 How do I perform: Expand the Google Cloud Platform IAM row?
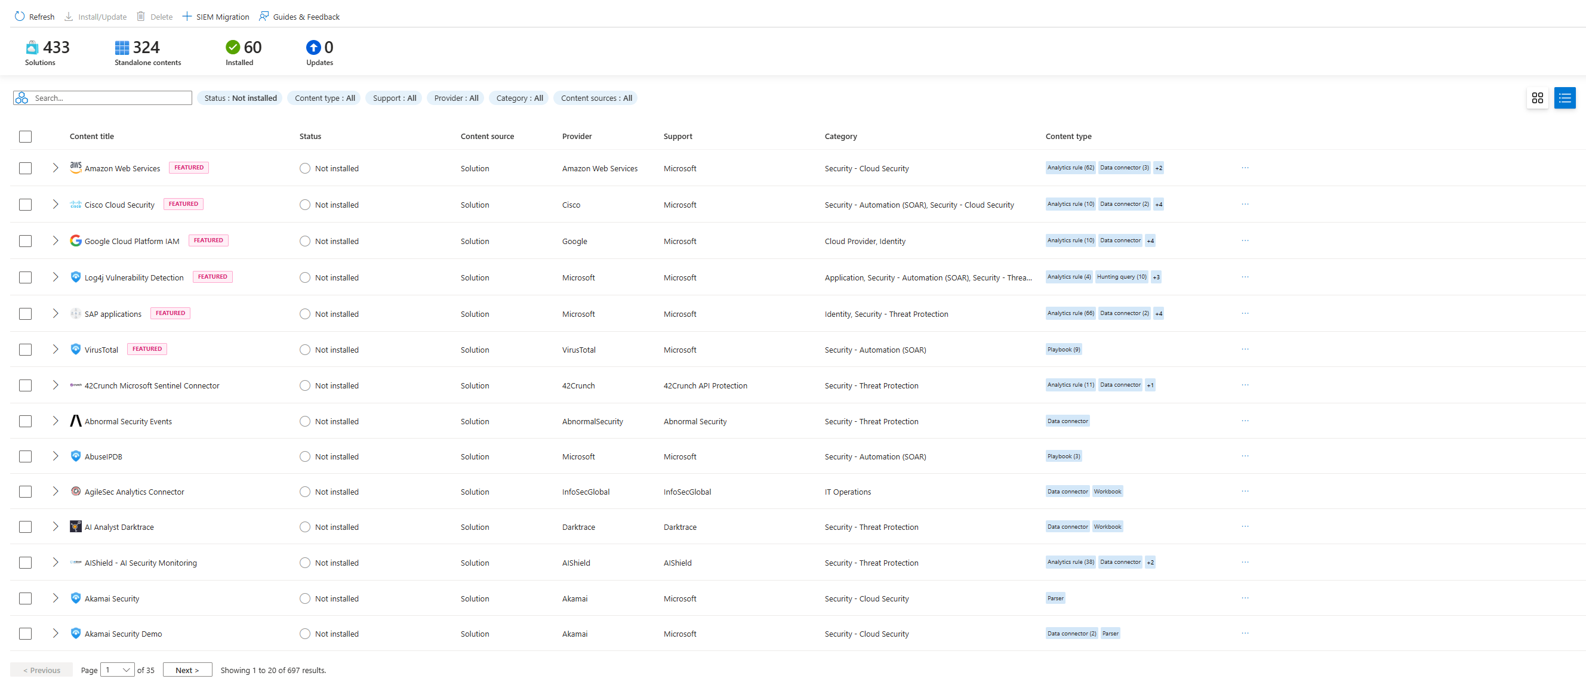pos(56,241)
